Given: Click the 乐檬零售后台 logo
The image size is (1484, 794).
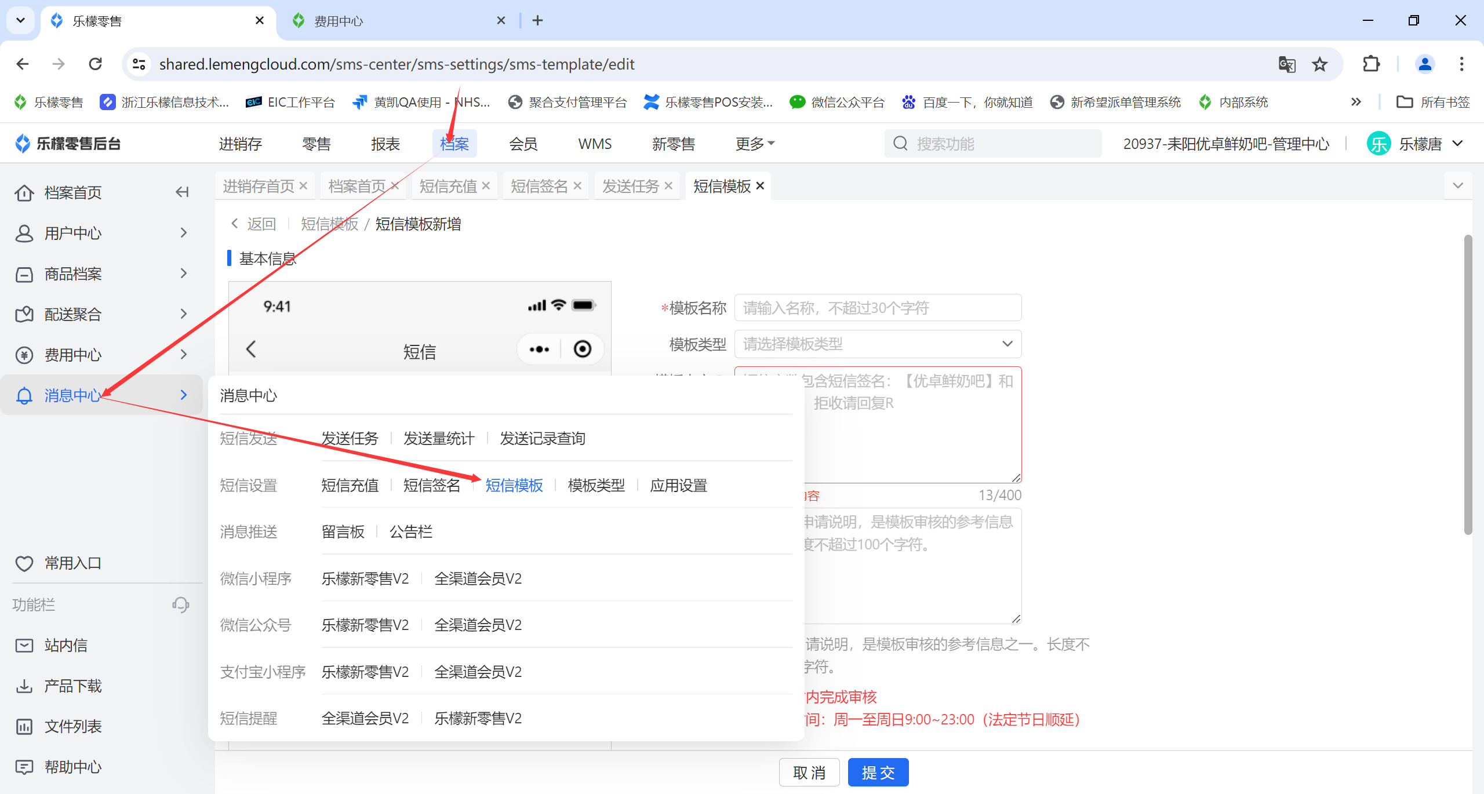Looking at the screenshot, I should tap(67, 143).
